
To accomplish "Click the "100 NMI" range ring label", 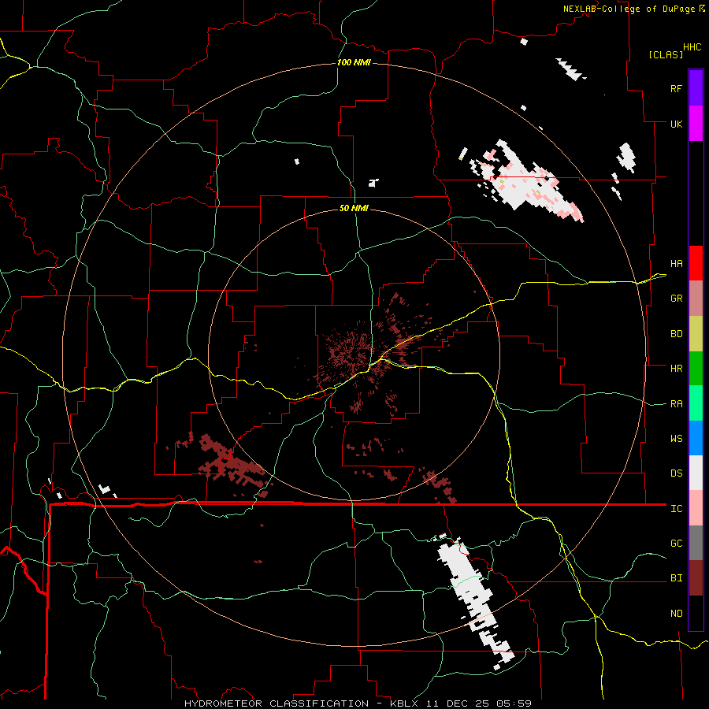I will point(354,62).
